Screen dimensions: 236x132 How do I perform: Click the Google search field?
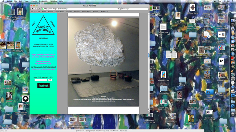click(135, 9)
